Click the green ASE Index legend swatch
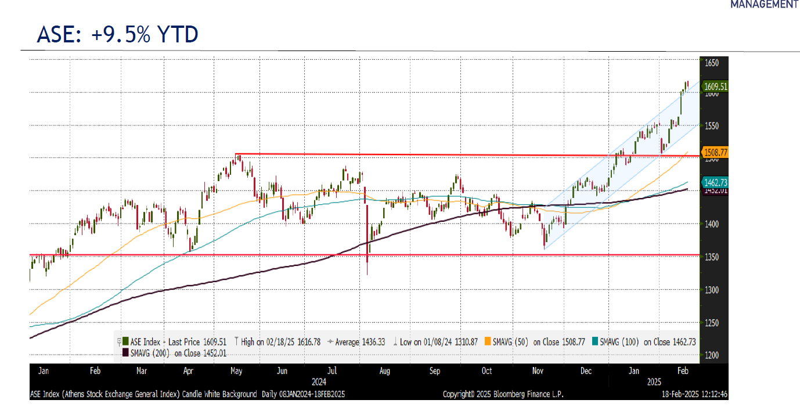 [x=125, y=342]
